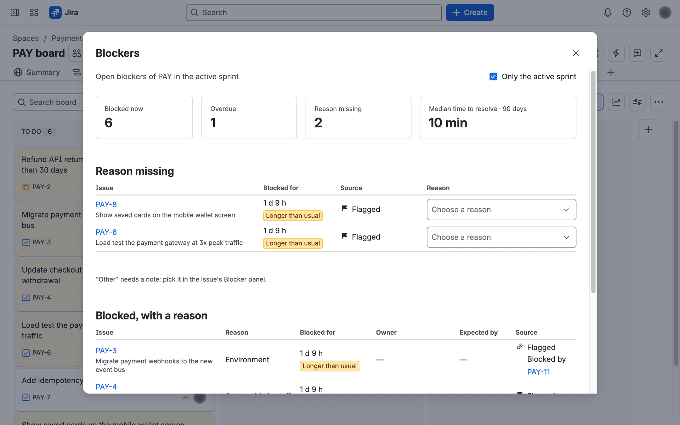Click the Spaces breadcrumb
The width and height of the screenshot is (680, 425).
[x=26, y=38]
